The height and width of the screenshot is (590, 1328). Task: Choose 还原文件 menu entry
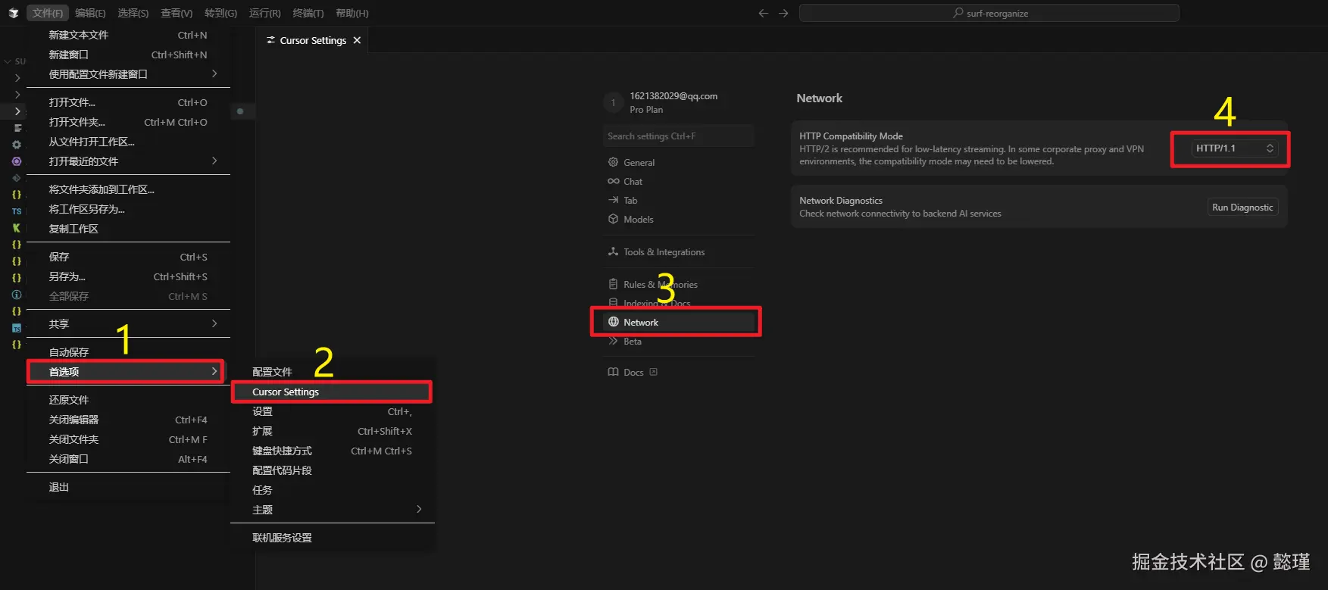128,400
